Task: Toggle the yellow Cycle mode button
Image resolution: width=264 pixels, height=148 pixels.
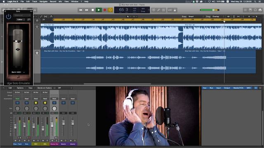Action: point(111,10)
